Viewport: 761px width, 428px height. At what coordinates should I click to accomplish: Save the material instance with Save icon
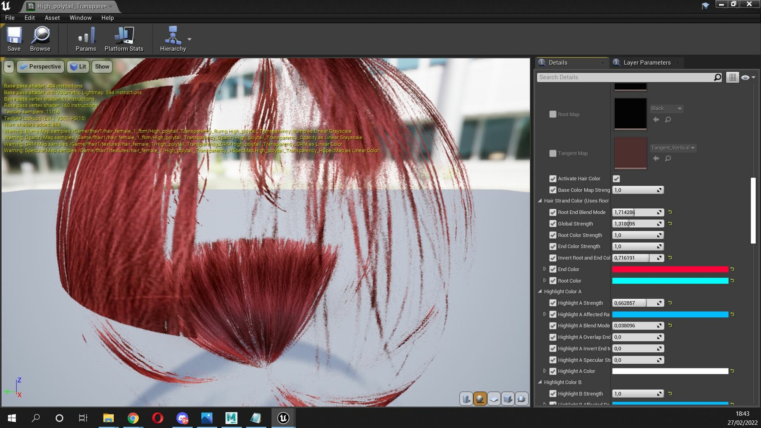pos(14,39)
